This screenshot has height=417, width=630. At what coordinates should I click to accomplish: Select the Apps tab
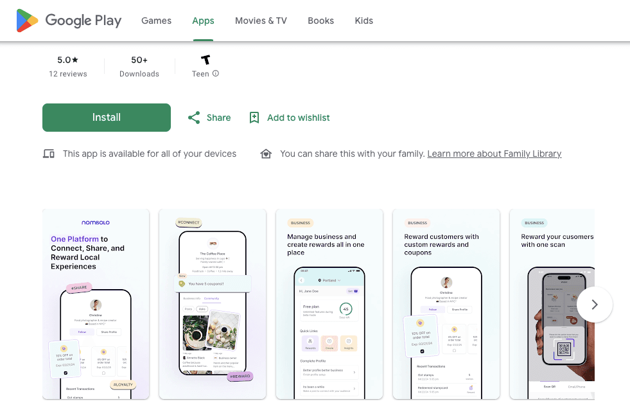pyautogui.click(x=203, y=21)
